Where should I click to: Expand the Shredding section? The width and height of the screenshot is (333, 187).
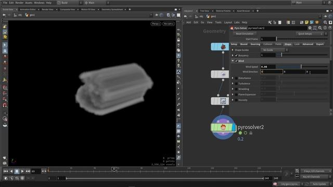(233, 89)
